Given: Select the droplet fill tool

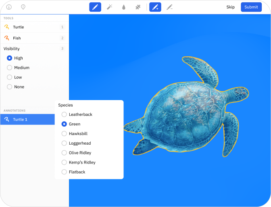Looking at the screenshot, I should [x=123, y=7].
